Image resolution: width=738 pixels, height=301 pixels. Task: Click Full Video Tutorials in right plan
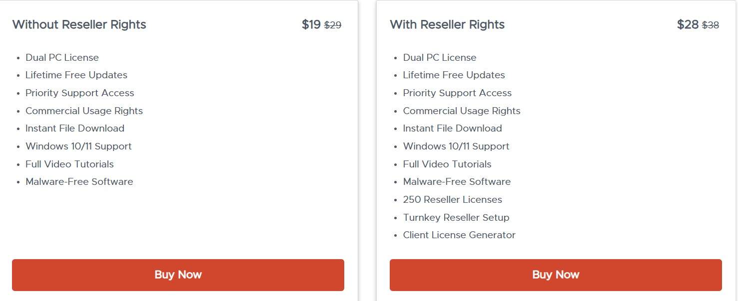447,164
